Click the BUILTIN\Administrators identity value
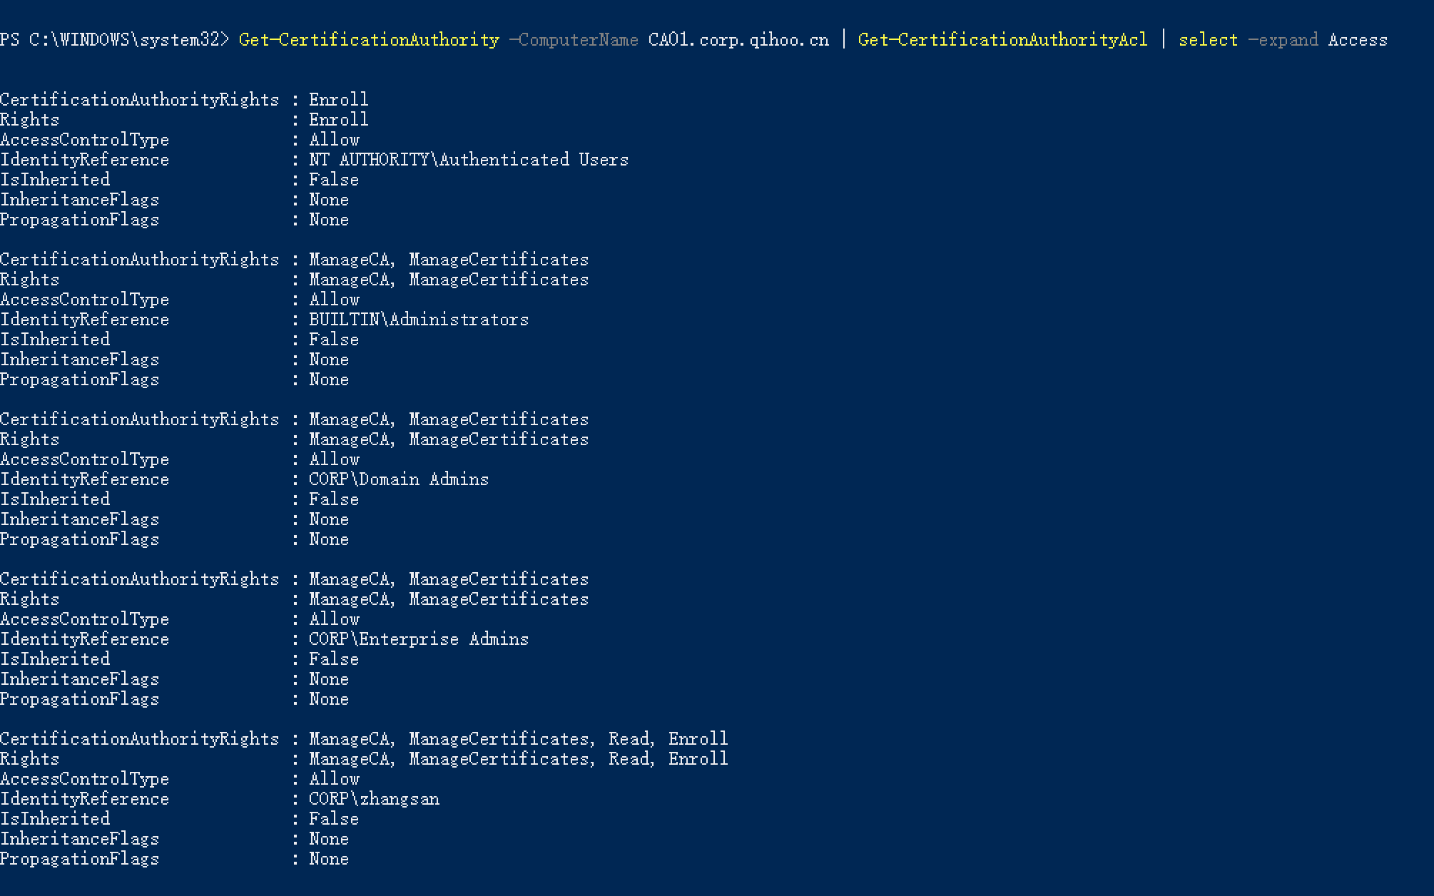Image resolution: width=1434 pixels, height=896 pixels. (x=419, y=320)
